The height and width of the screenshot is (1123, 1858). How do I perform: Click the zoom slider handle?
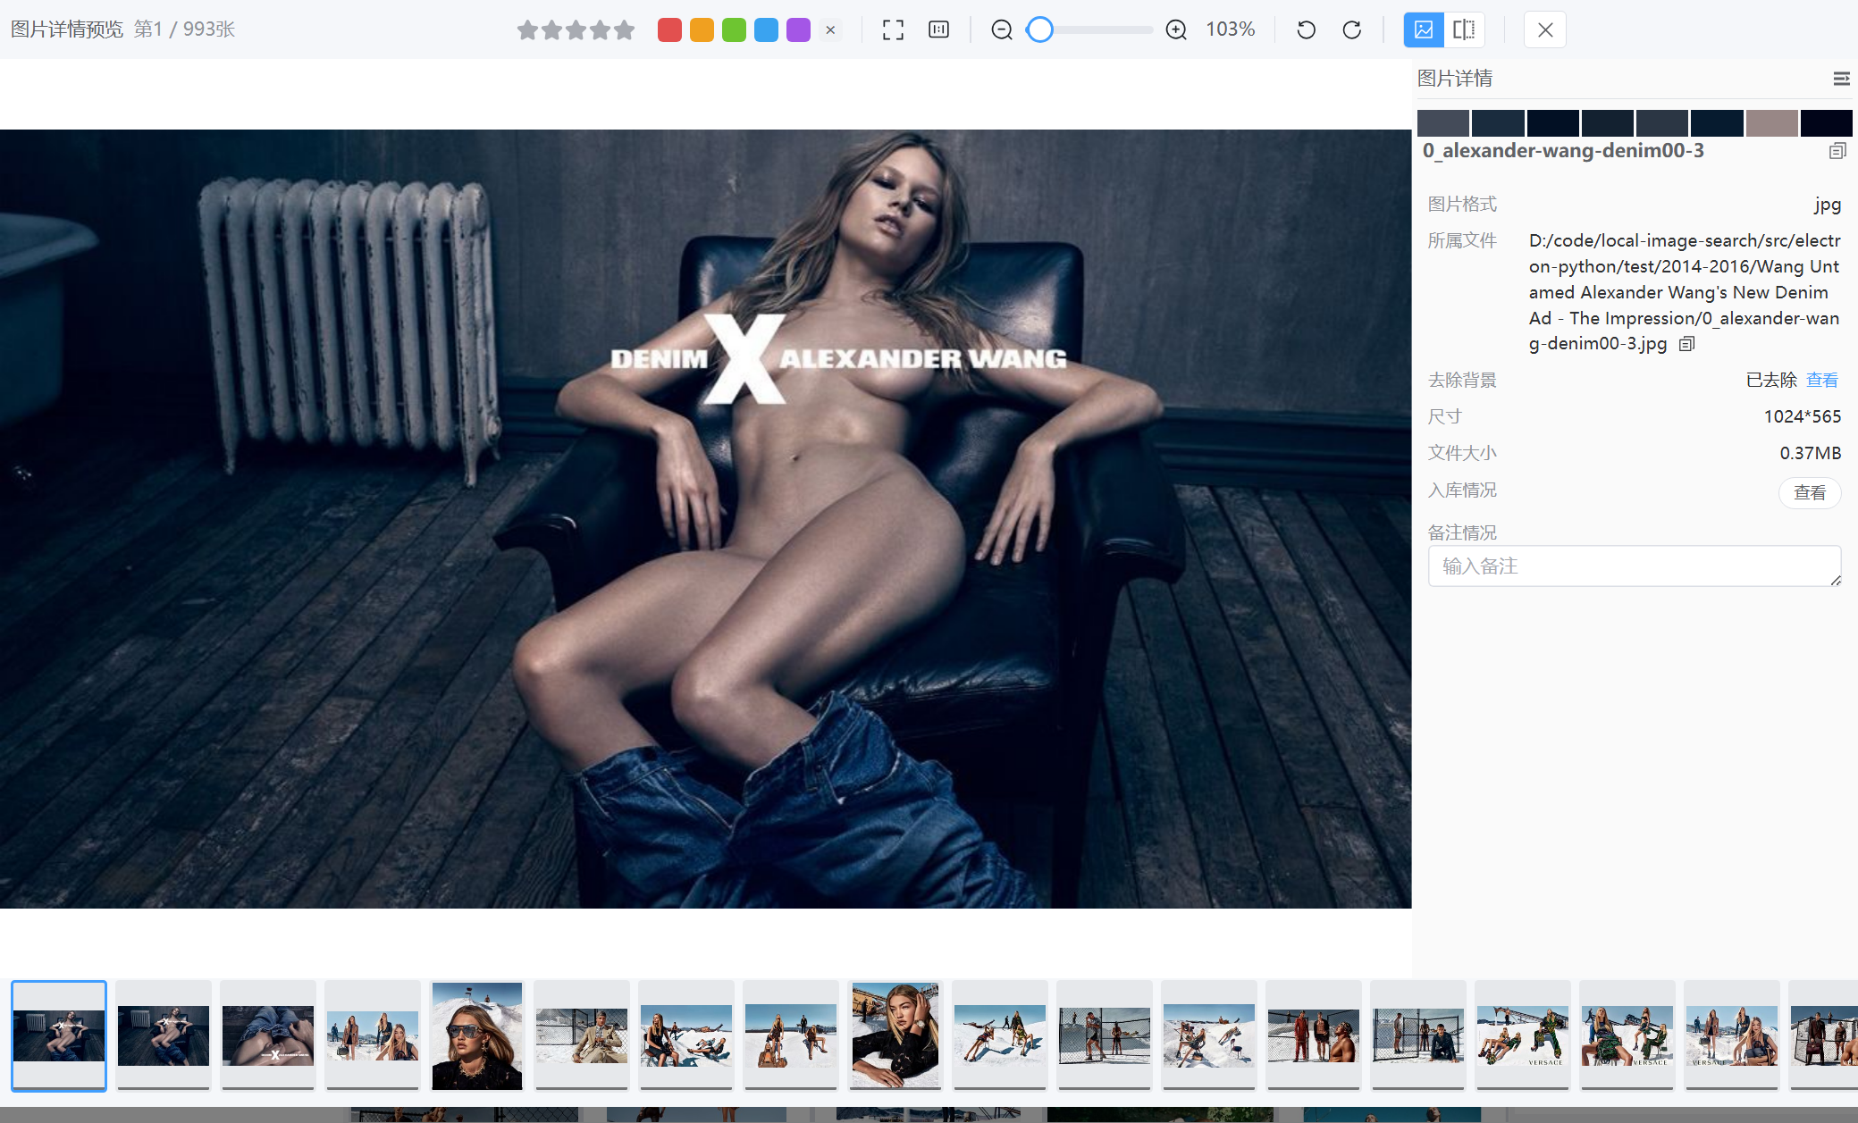(x=1039, y=29)
